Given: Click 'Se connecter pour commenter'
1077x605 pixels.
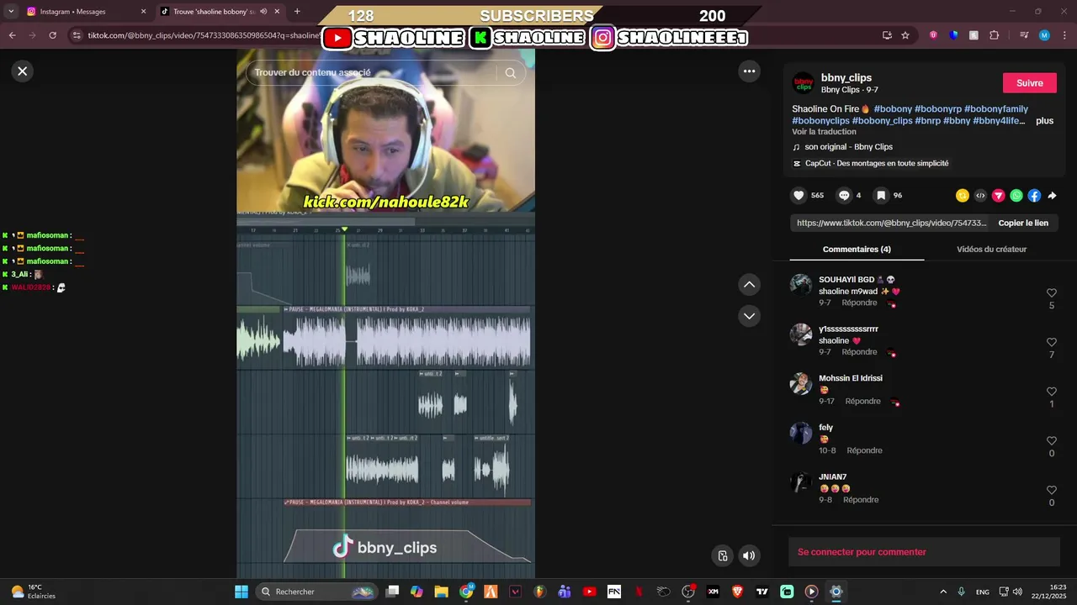Looking at the screenshot, I should (862, 552).
